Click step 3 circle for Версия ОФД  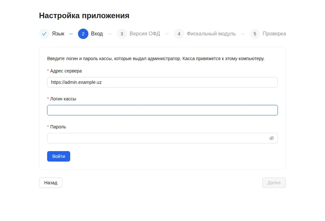tap(122, 34)
